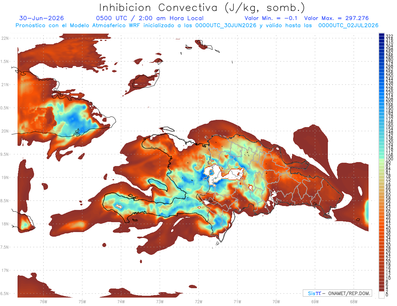Click the '130' value on the color scale
The height and width of the screenshot is (306, 397).
click(x=389, y=142)
